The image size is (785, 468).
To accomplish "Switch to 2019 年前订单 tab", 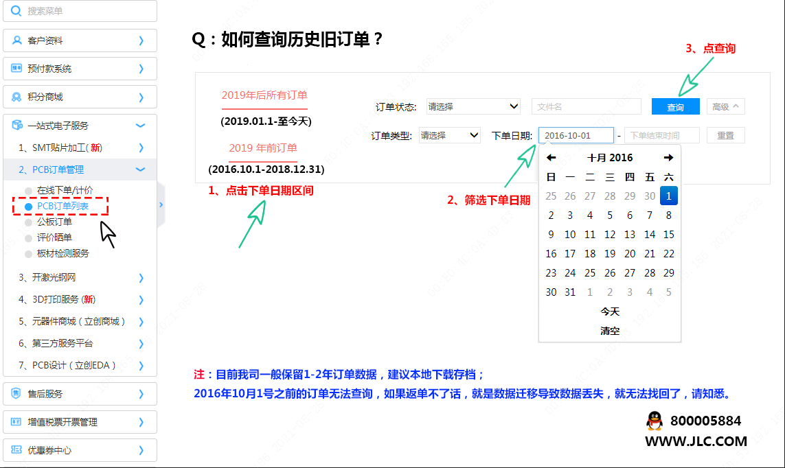I will coord(263,148).
